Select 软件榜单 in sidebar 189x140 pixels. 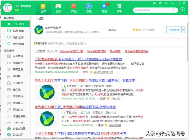[x=15, y=31]
